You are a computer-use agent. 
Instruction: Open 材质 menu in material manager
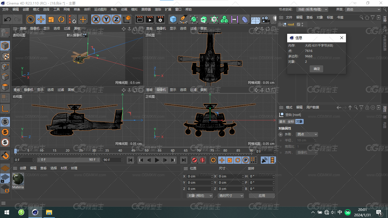(x=64, y=168)
